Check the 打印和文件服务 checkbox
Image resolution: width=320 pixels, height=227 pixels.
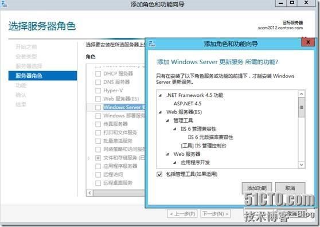point(98,132)
